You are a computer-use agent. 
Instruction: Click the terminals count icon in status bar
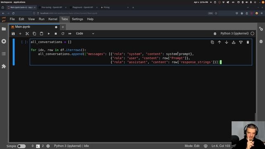click(38, 146)
